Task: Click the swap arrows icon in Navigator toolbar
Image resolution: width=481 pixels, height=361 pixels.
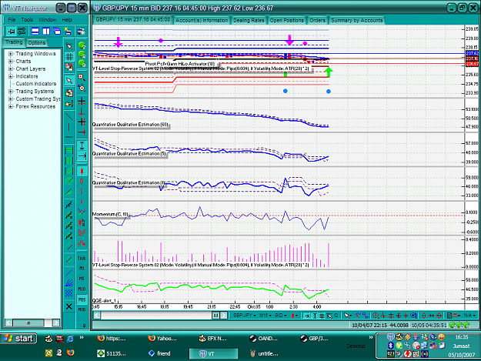Action: 22,31
